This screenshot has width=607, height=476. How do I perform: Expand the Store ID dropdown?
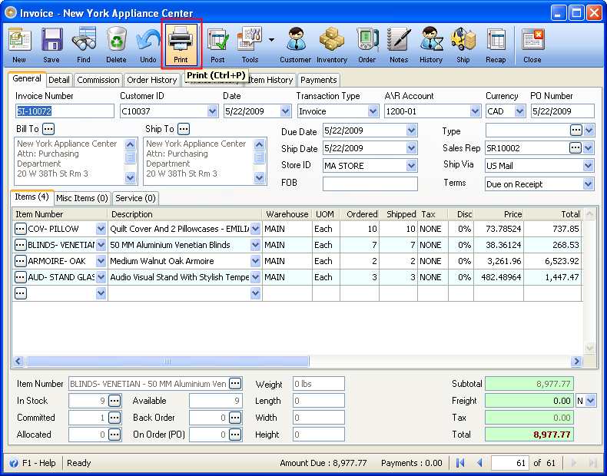point(412,166)
